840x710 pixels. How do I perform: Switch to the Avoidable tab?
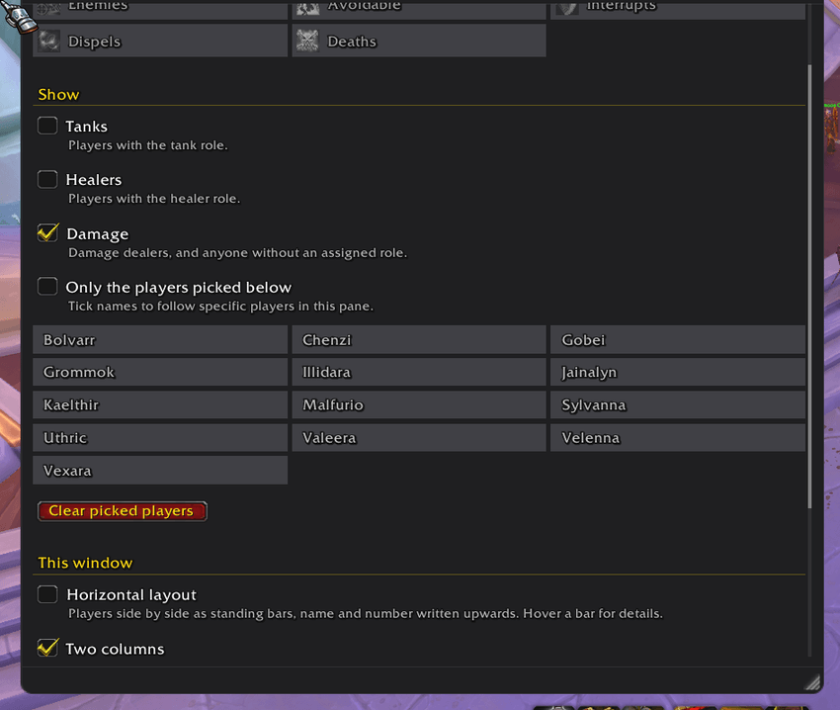[419, 10]
